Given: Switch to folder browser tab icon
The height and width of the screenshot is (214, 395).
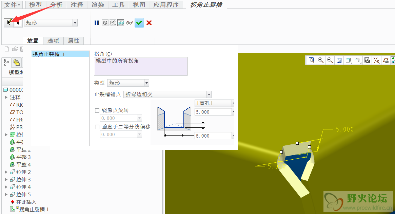Looking at the screenshot, I should (x=16, y=62).
